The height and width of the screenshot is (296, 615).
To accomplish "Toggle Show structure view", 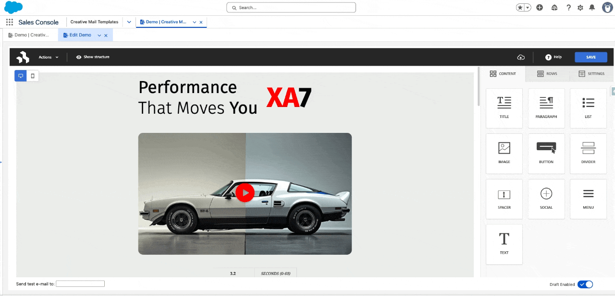I will (93, 57).
